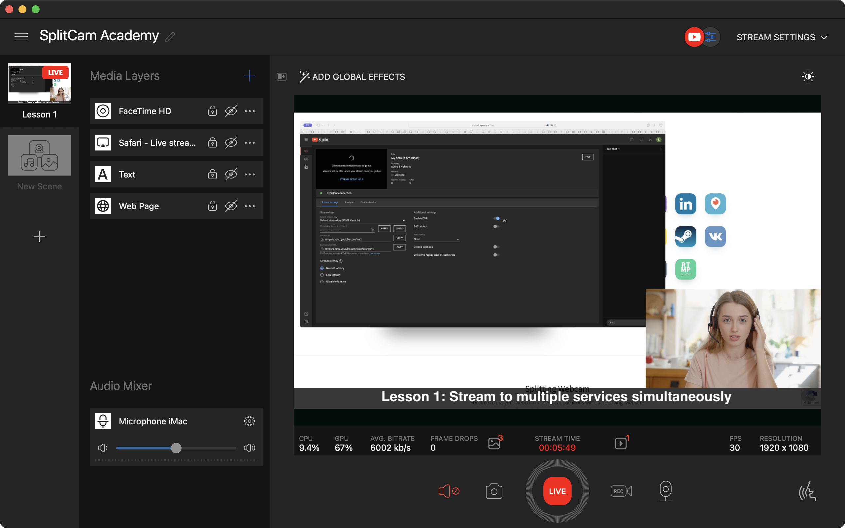845x528 pixels.
Task: Open more options for Safari layer
Action: coord(250,143)
